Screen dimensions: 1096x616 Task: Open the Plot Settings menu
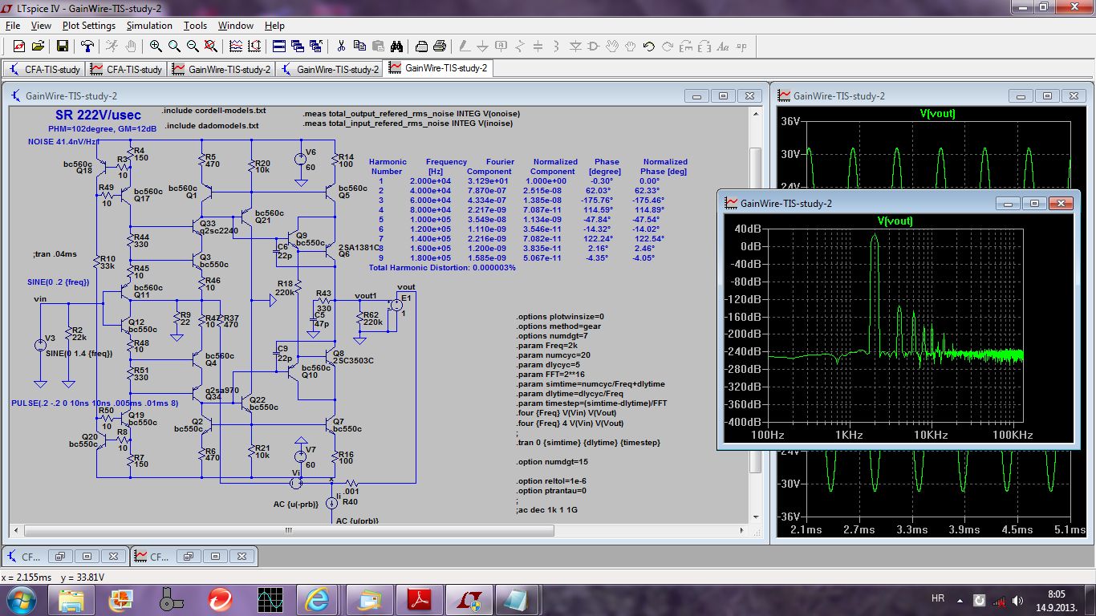click(89, 26)
